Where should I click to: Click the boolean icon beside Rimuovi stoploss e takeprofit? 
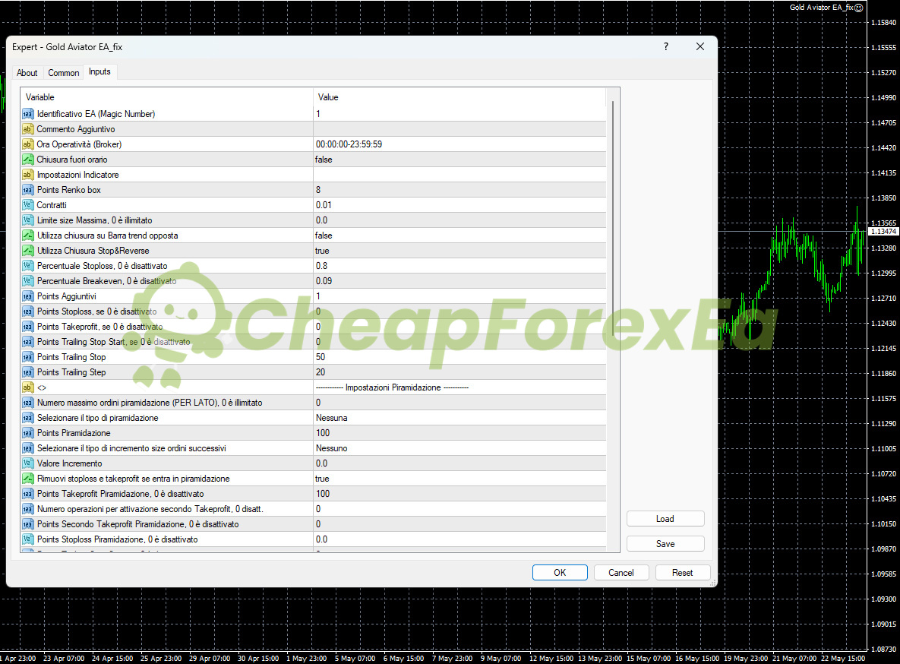click(x=27, y=479)
